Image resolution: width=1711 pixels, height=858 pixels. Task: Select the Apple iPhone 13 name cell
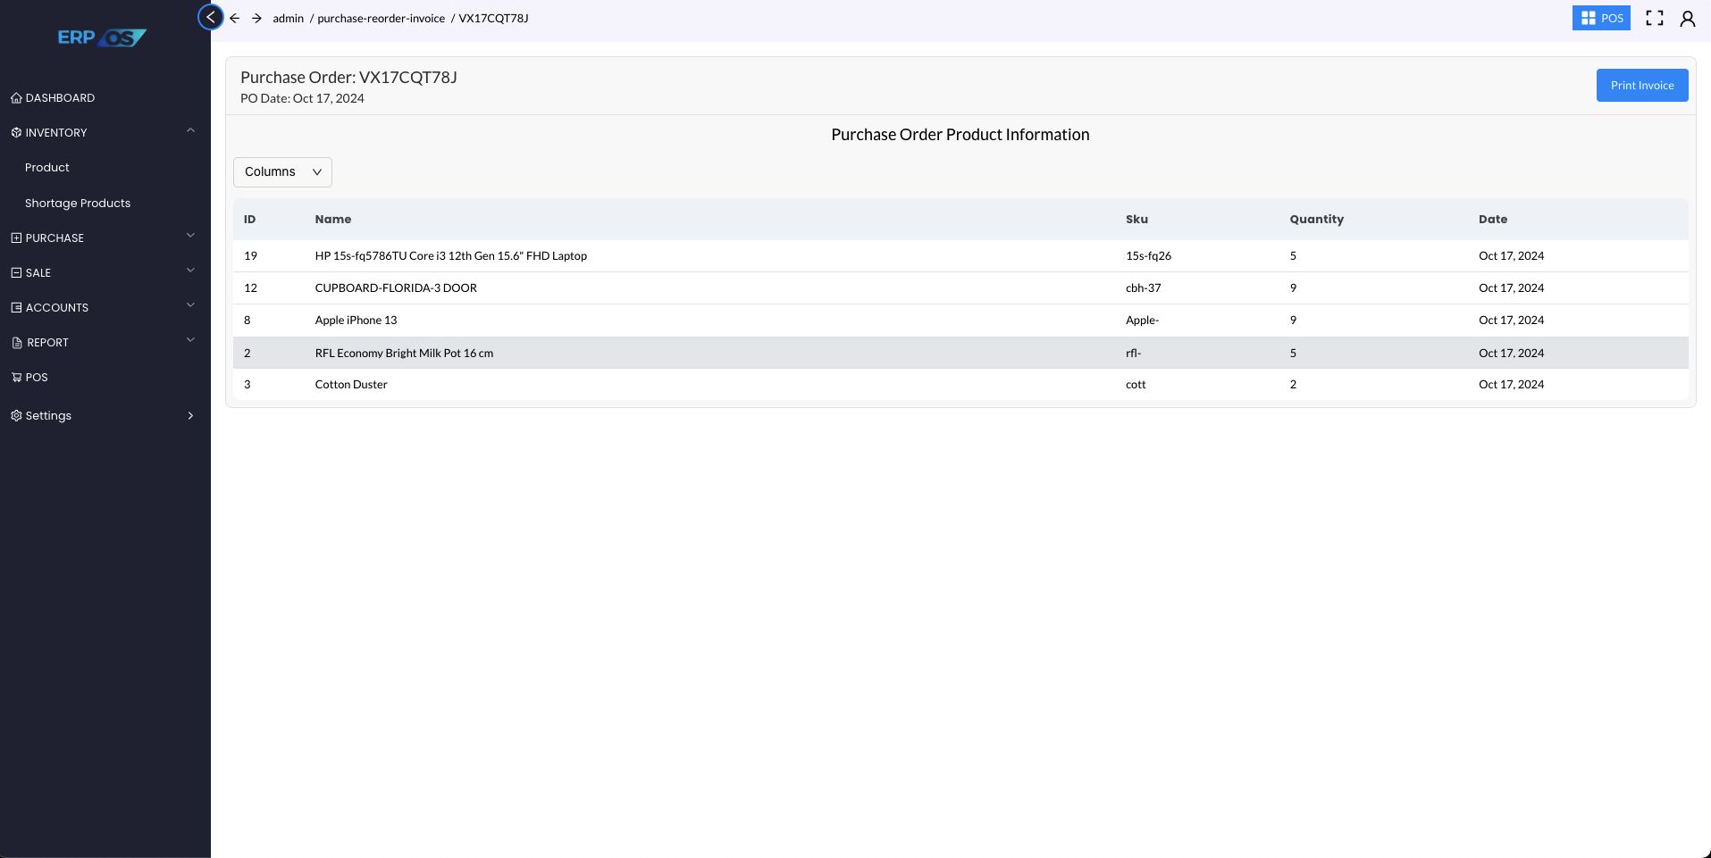(356, 321)
